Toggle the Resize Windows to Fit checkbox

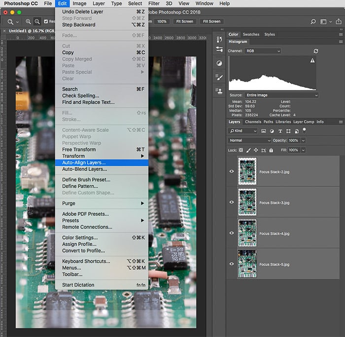[46, 21]
